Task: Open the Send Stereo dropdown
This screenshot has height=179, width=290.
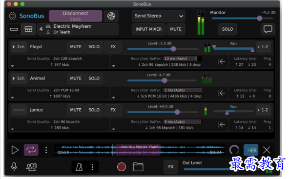Action: click(x=159, y=16)
